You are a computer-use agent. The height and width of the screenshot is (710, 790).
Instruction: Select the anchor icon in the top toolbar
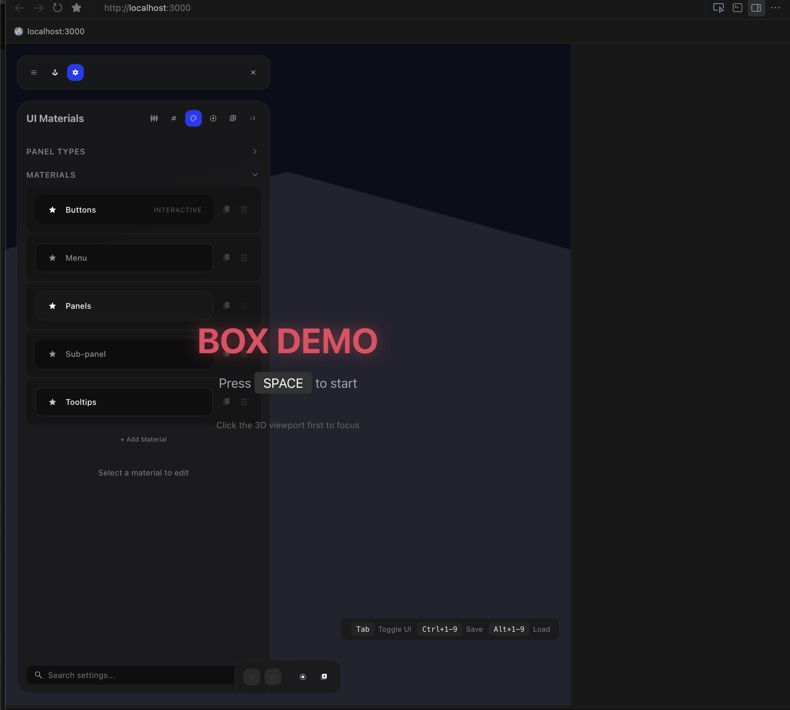[55, 72]
